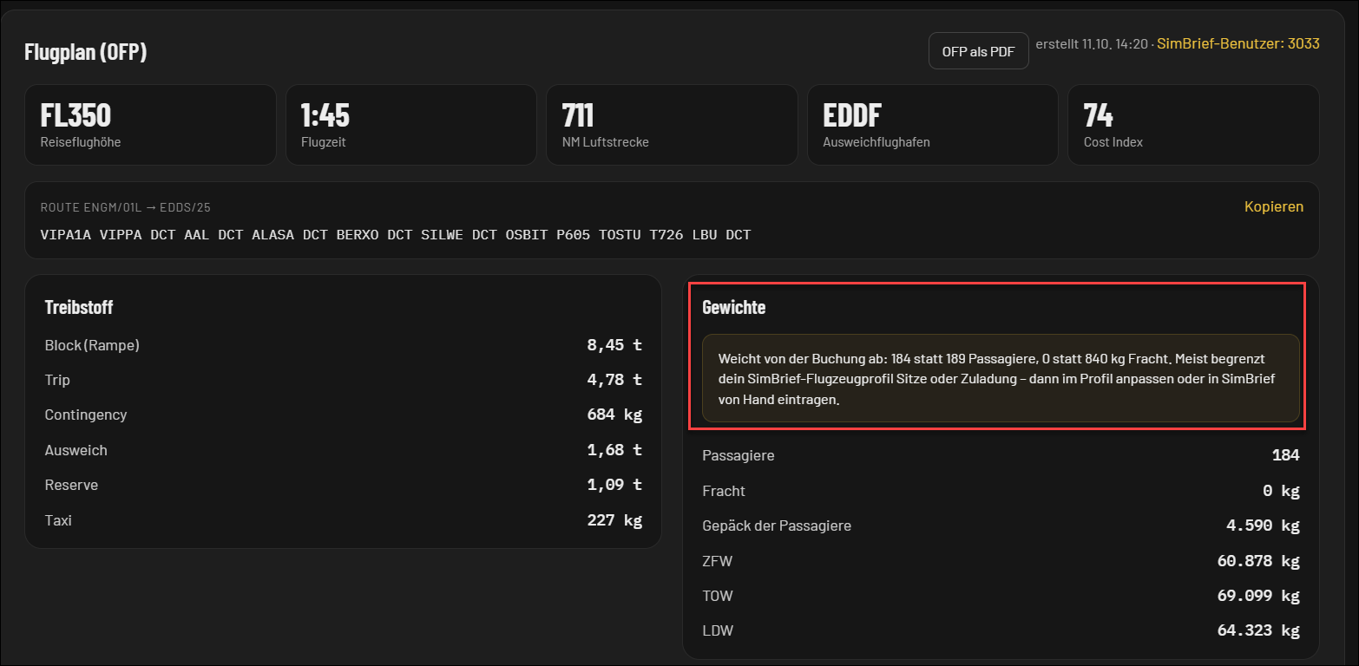Select the Taxi fuel value "227 kg"
1359x666 pixels.
[614, 520]
